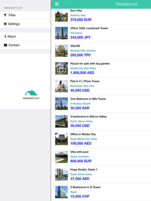Select the Villa B5 listing
The width and height of the screenshot is (151, 201).
pos(102,51)
